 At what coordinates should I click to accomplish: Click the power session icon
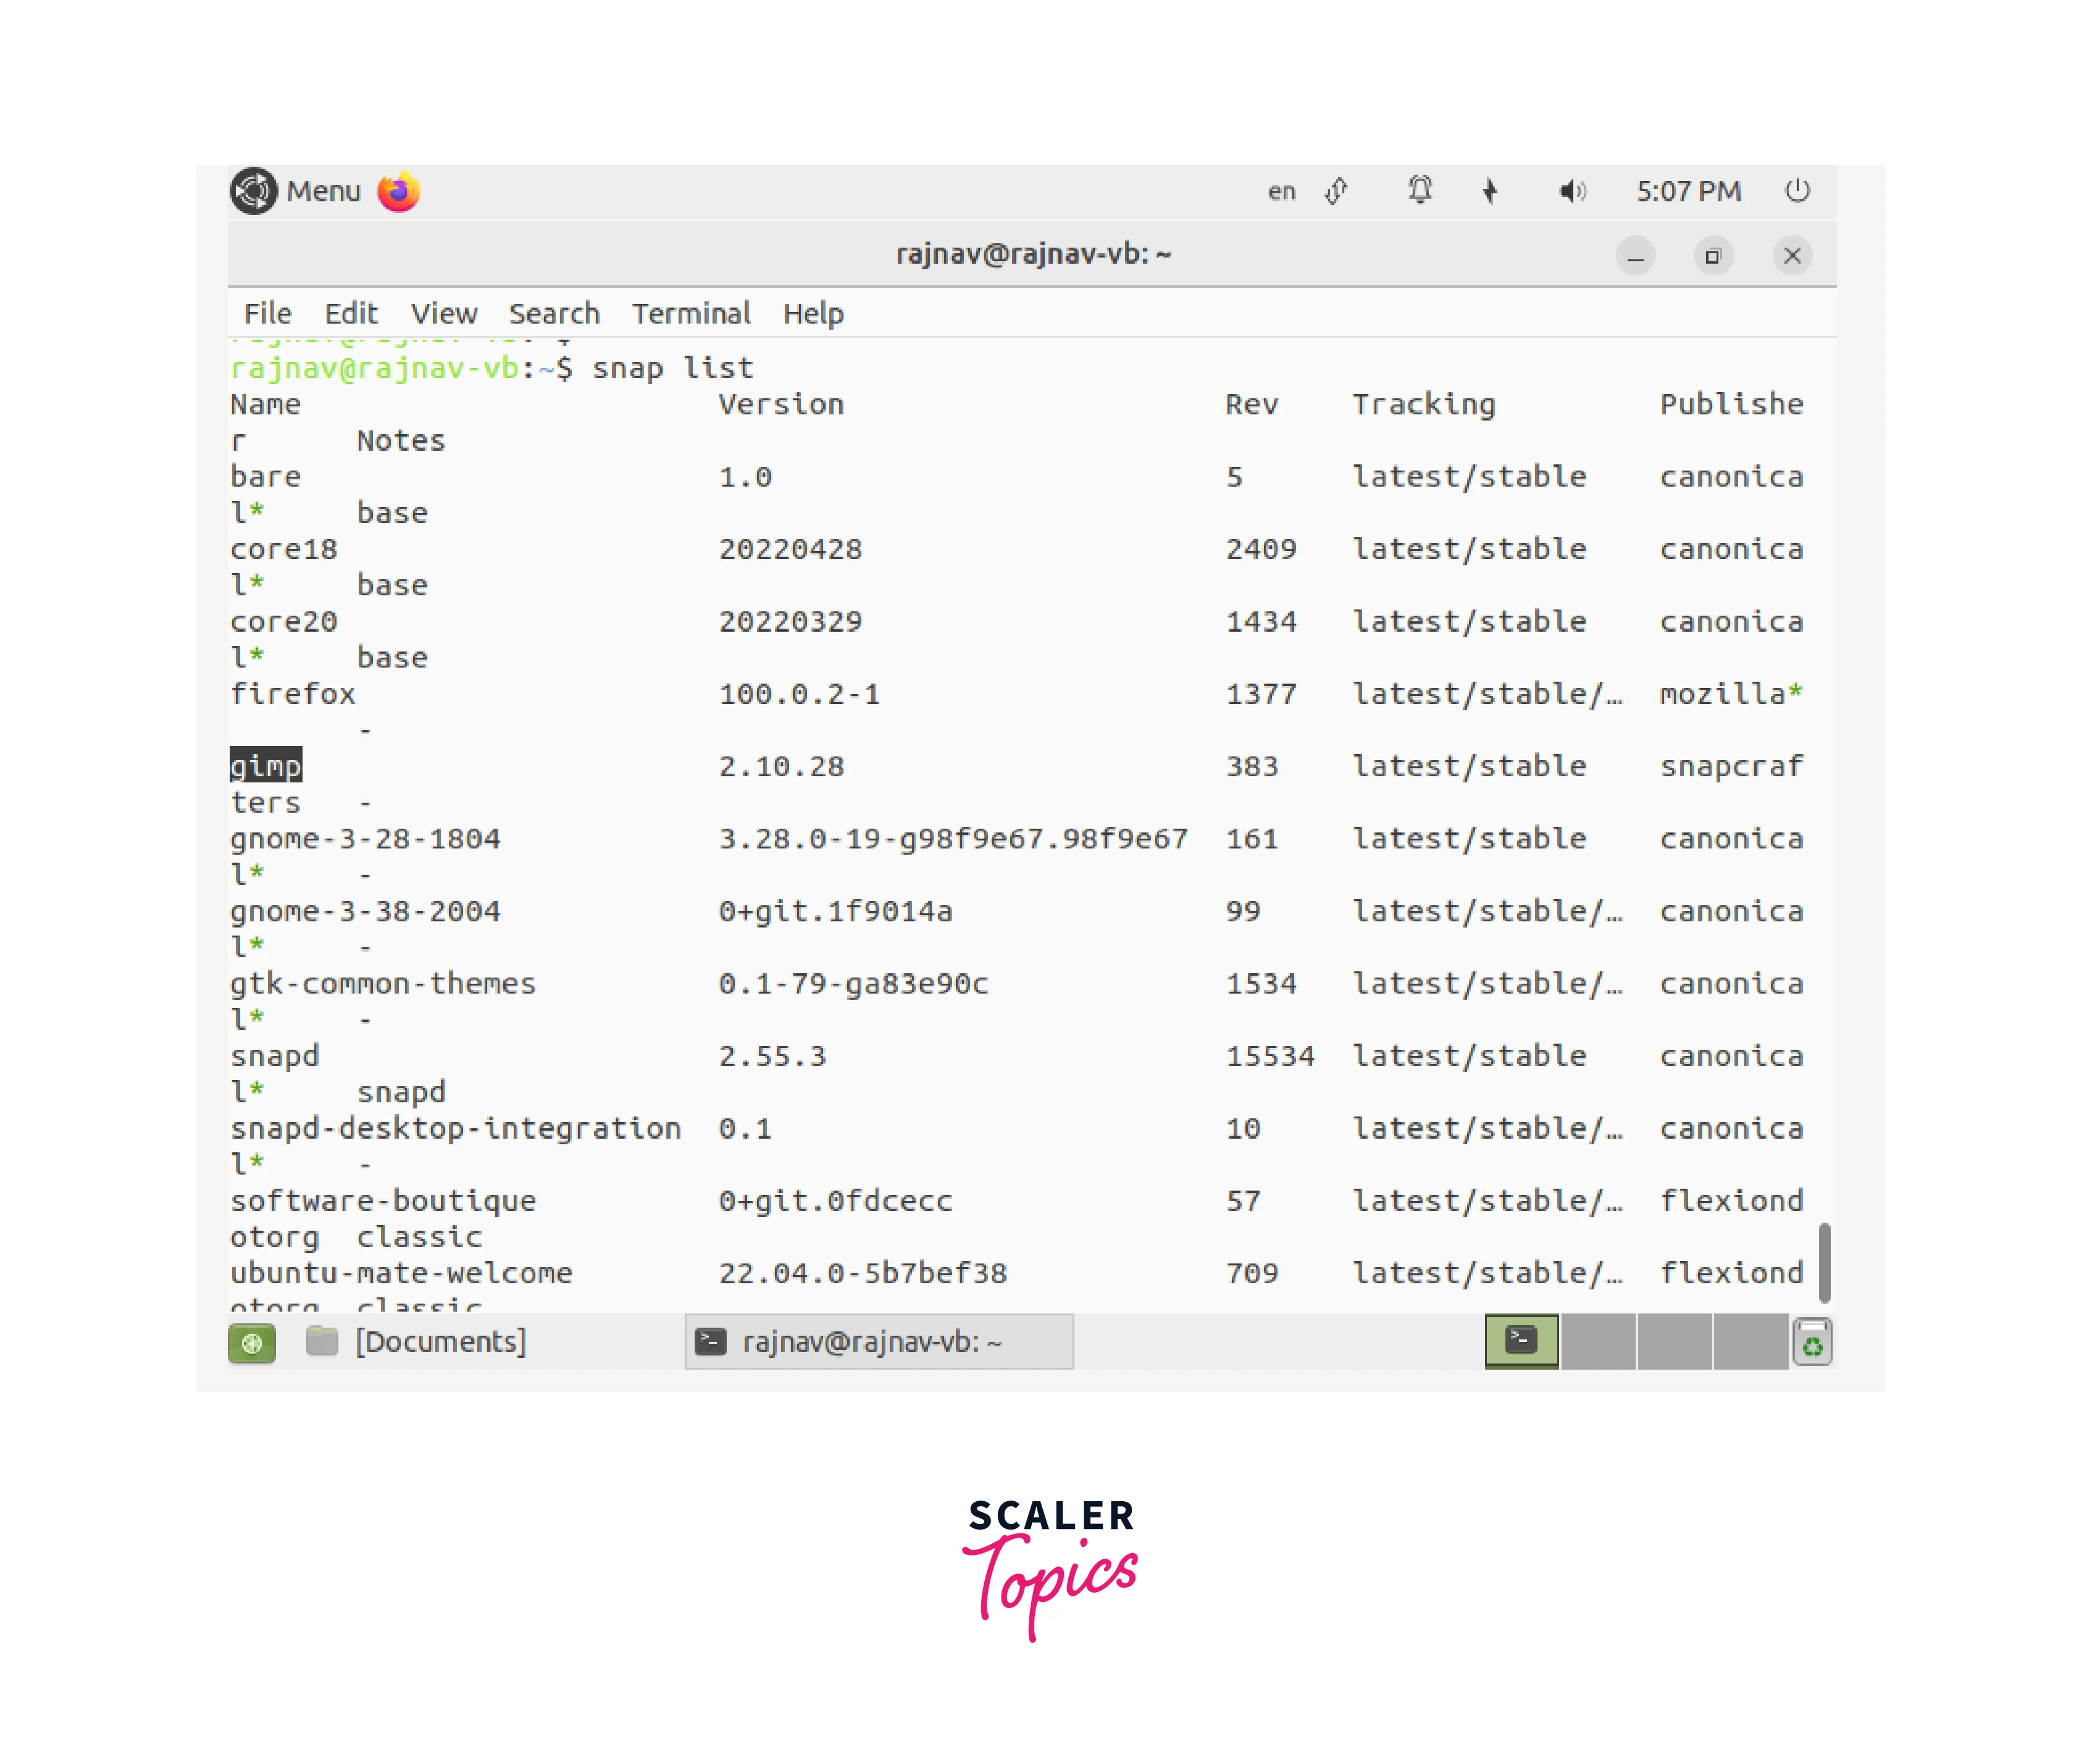[1797, 190]
